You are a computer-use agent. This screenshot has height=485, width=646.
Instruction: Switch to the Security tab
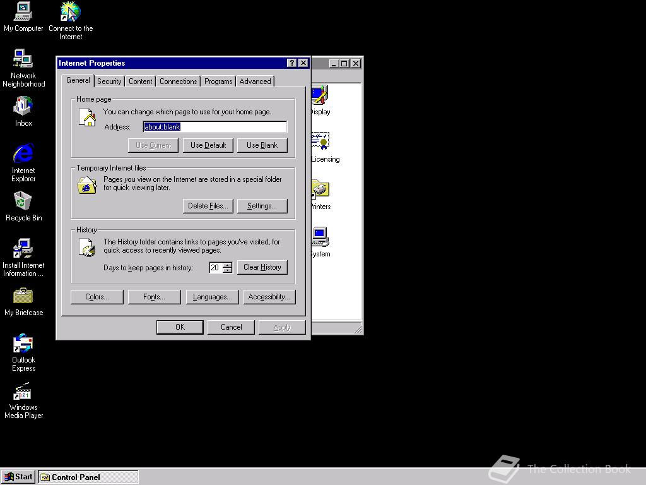[x=109, y=81]
